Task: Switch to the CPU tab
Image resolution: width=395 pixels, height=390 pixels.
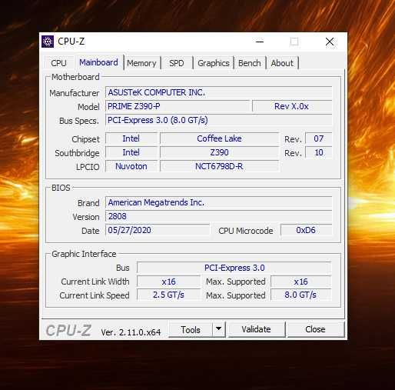Action: click(x=58, y=63)
